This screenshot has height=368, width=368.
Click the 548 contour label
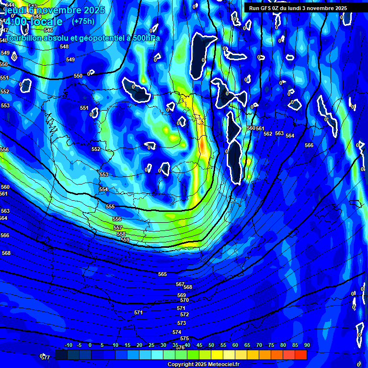click(64, 47)
